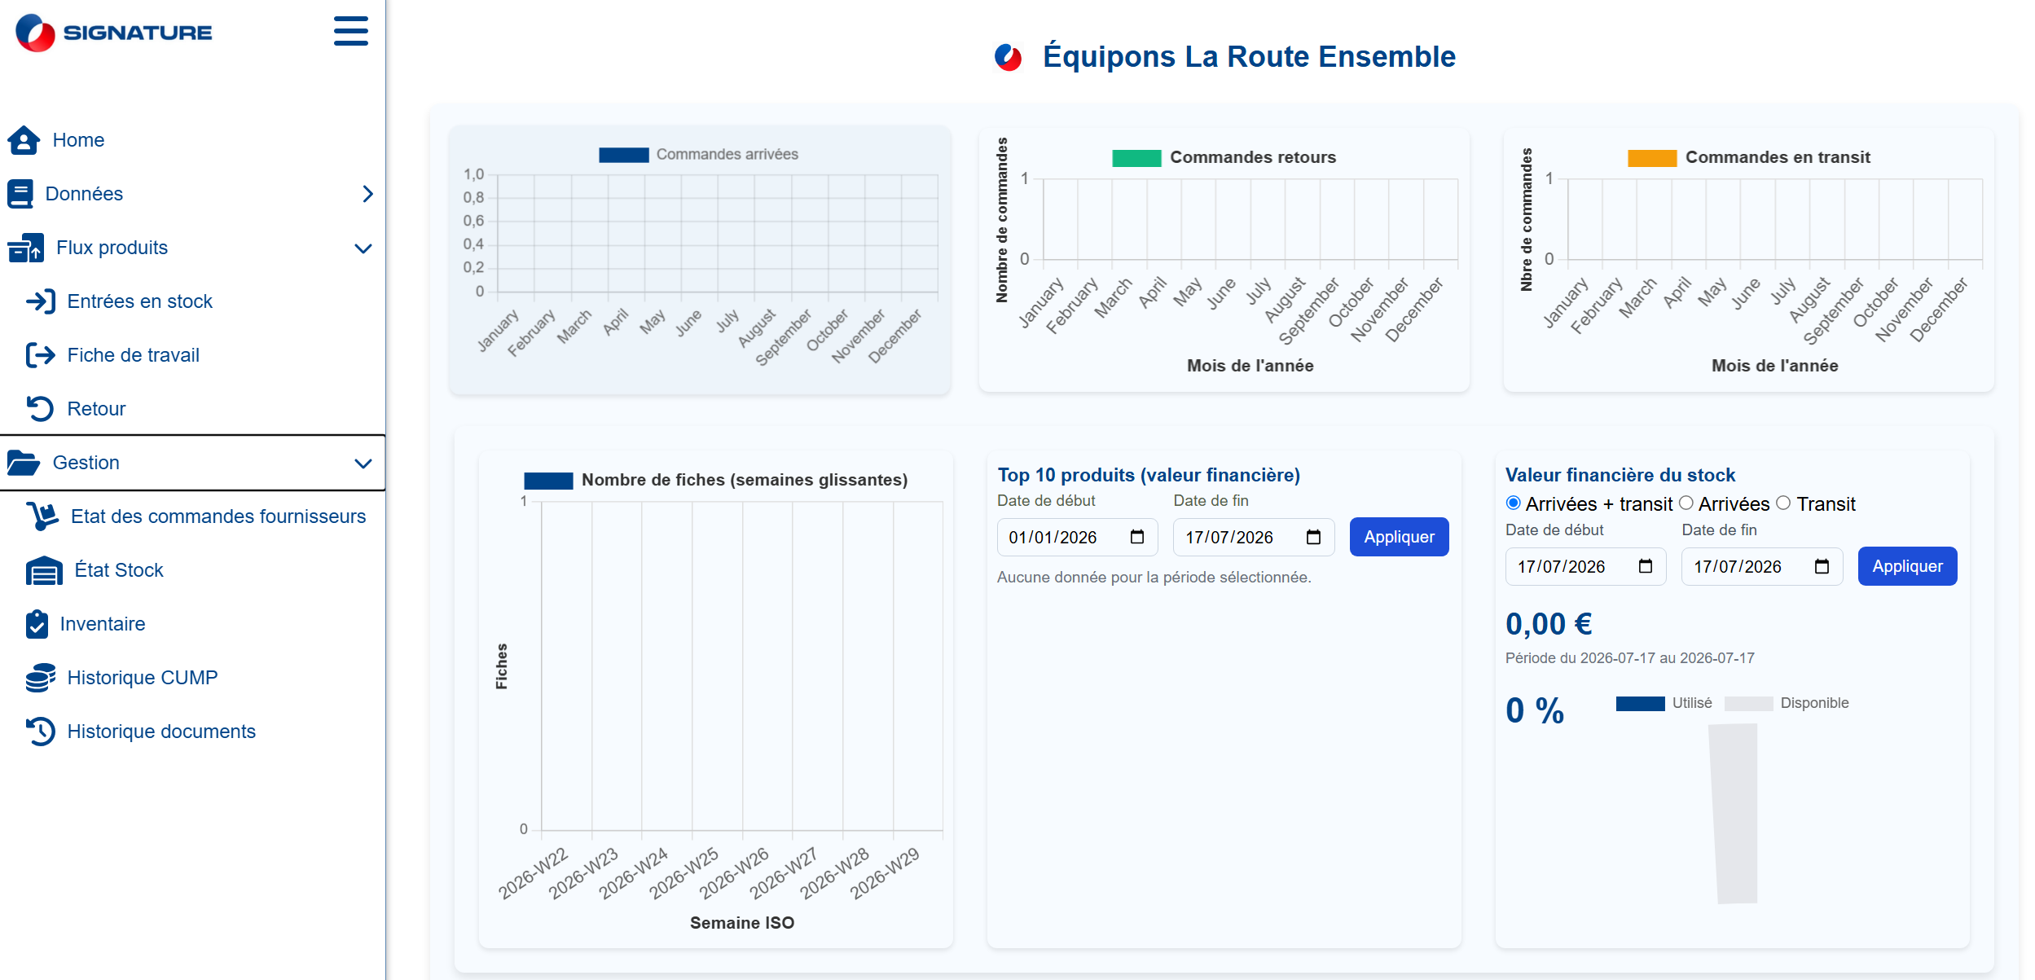Toggle Commandes en transit legend dataset
This screenshot has height=980, width=2035.
pos(1748,157)
